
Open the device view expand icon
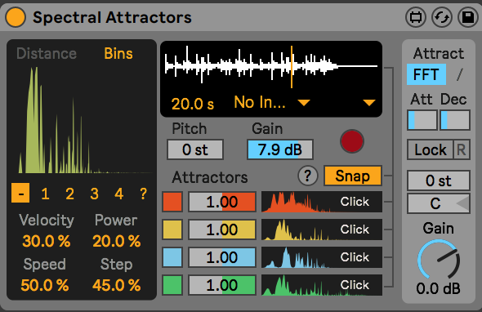(x=416, y=17)
